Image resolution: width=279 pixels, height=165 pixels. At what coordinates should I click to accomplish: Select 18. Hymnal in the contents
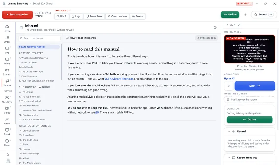click(25, 149)
